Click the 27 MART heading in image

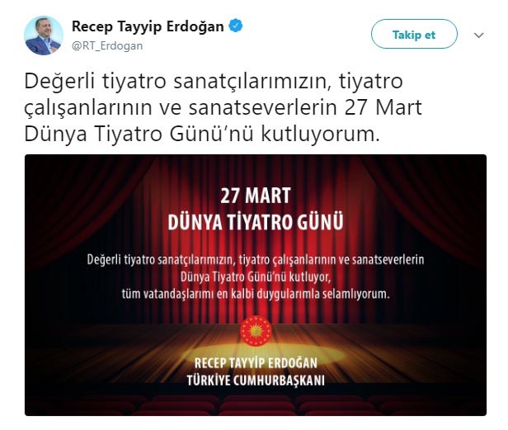coord(256,196)
